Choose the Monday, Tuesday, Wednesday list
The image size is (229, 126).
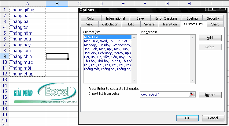click(x=107, y=45)
